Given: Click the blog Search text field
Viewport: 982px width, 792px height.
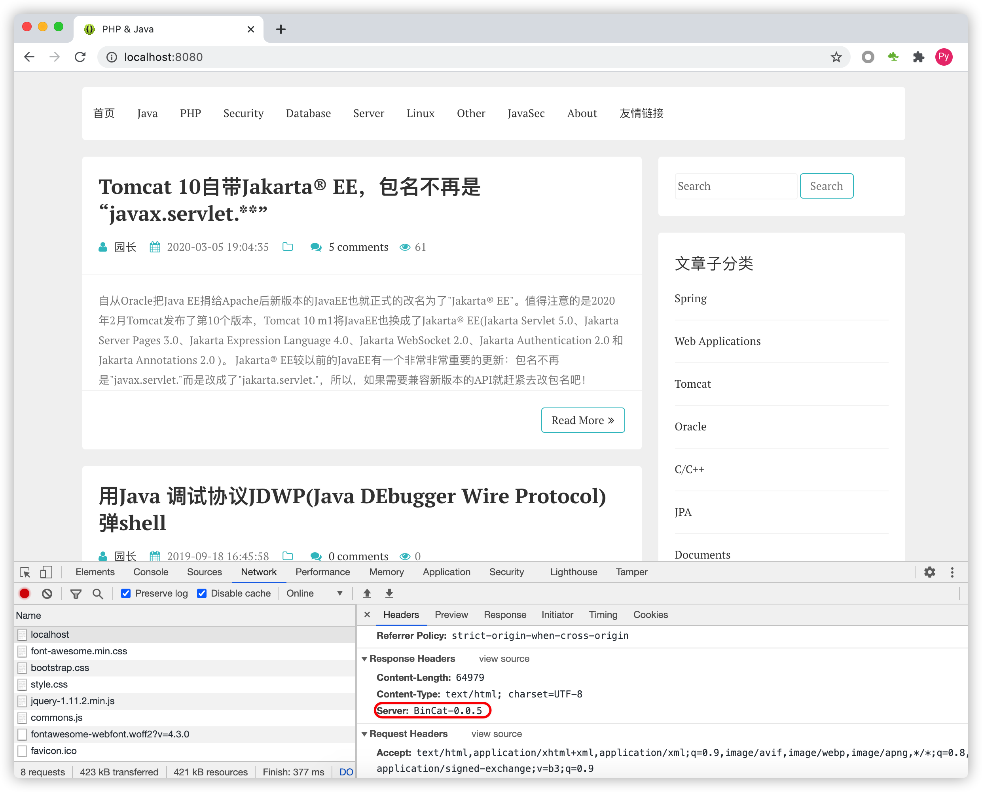Looking at the screenshot, I should [x=735, y=186].
